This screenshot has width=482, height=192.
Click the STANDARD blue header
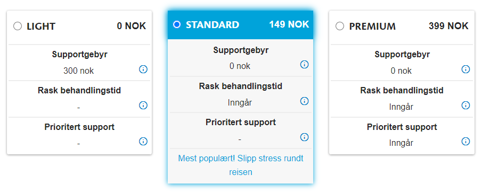(240, 25)
